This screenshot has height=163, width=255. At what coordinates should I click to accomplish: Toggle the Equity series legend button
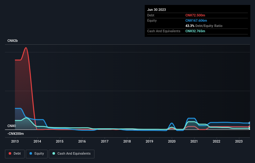click(37, 154)
